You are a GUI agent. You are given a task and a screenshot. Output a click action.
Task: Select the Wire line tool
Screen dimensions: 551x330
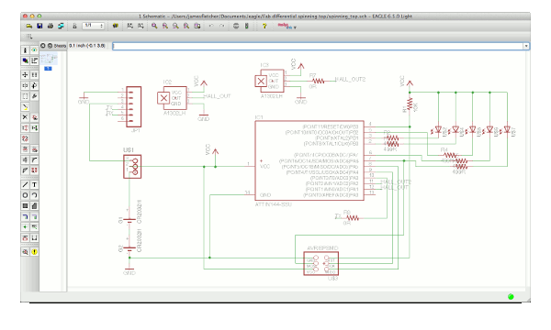[x=25, y=185]
